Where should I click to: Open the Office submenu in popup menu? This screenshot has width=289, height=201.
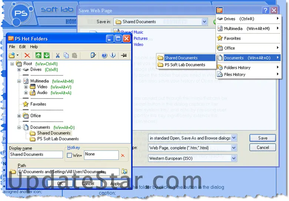pyautogui.click(x=248, y=48)
